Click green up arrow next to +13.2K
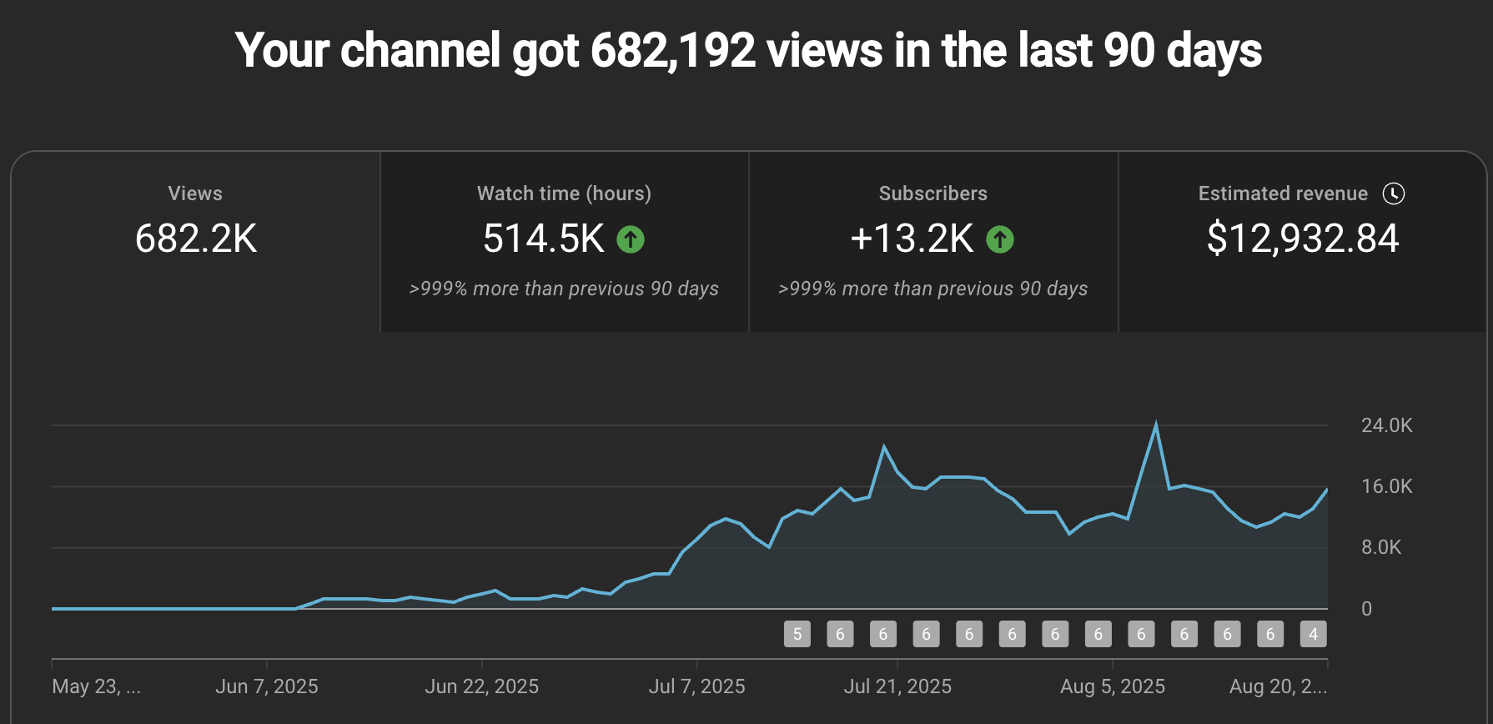Image resolution: width=1493 pixels, height=724 pixels. [999, 240]
